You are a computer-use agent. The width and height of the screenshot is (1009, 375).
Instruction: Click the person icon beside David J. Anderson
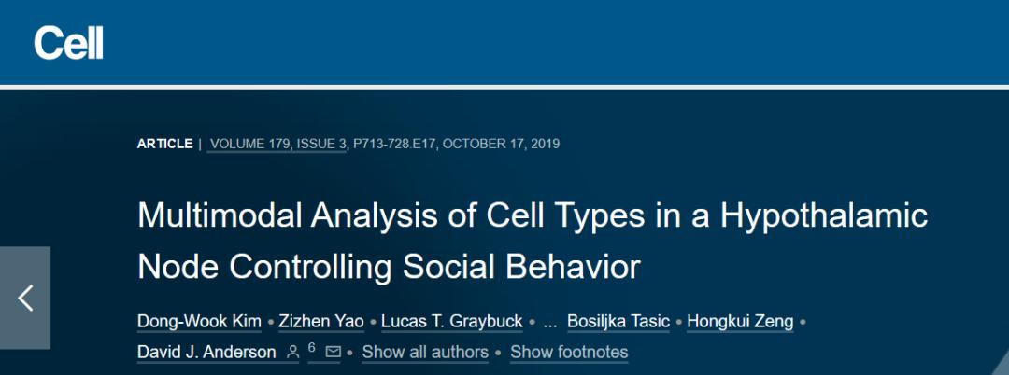pos(292,352)
